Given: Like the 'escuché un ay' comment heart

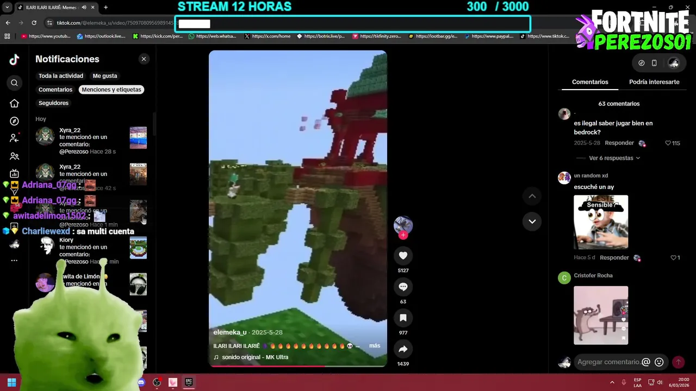Looking at the screenshot, I should click(673, 258).
